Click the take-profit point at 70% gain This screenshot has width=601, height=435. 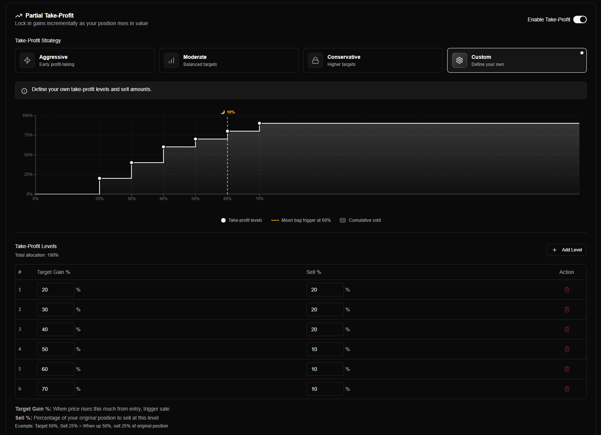(259, 123)
